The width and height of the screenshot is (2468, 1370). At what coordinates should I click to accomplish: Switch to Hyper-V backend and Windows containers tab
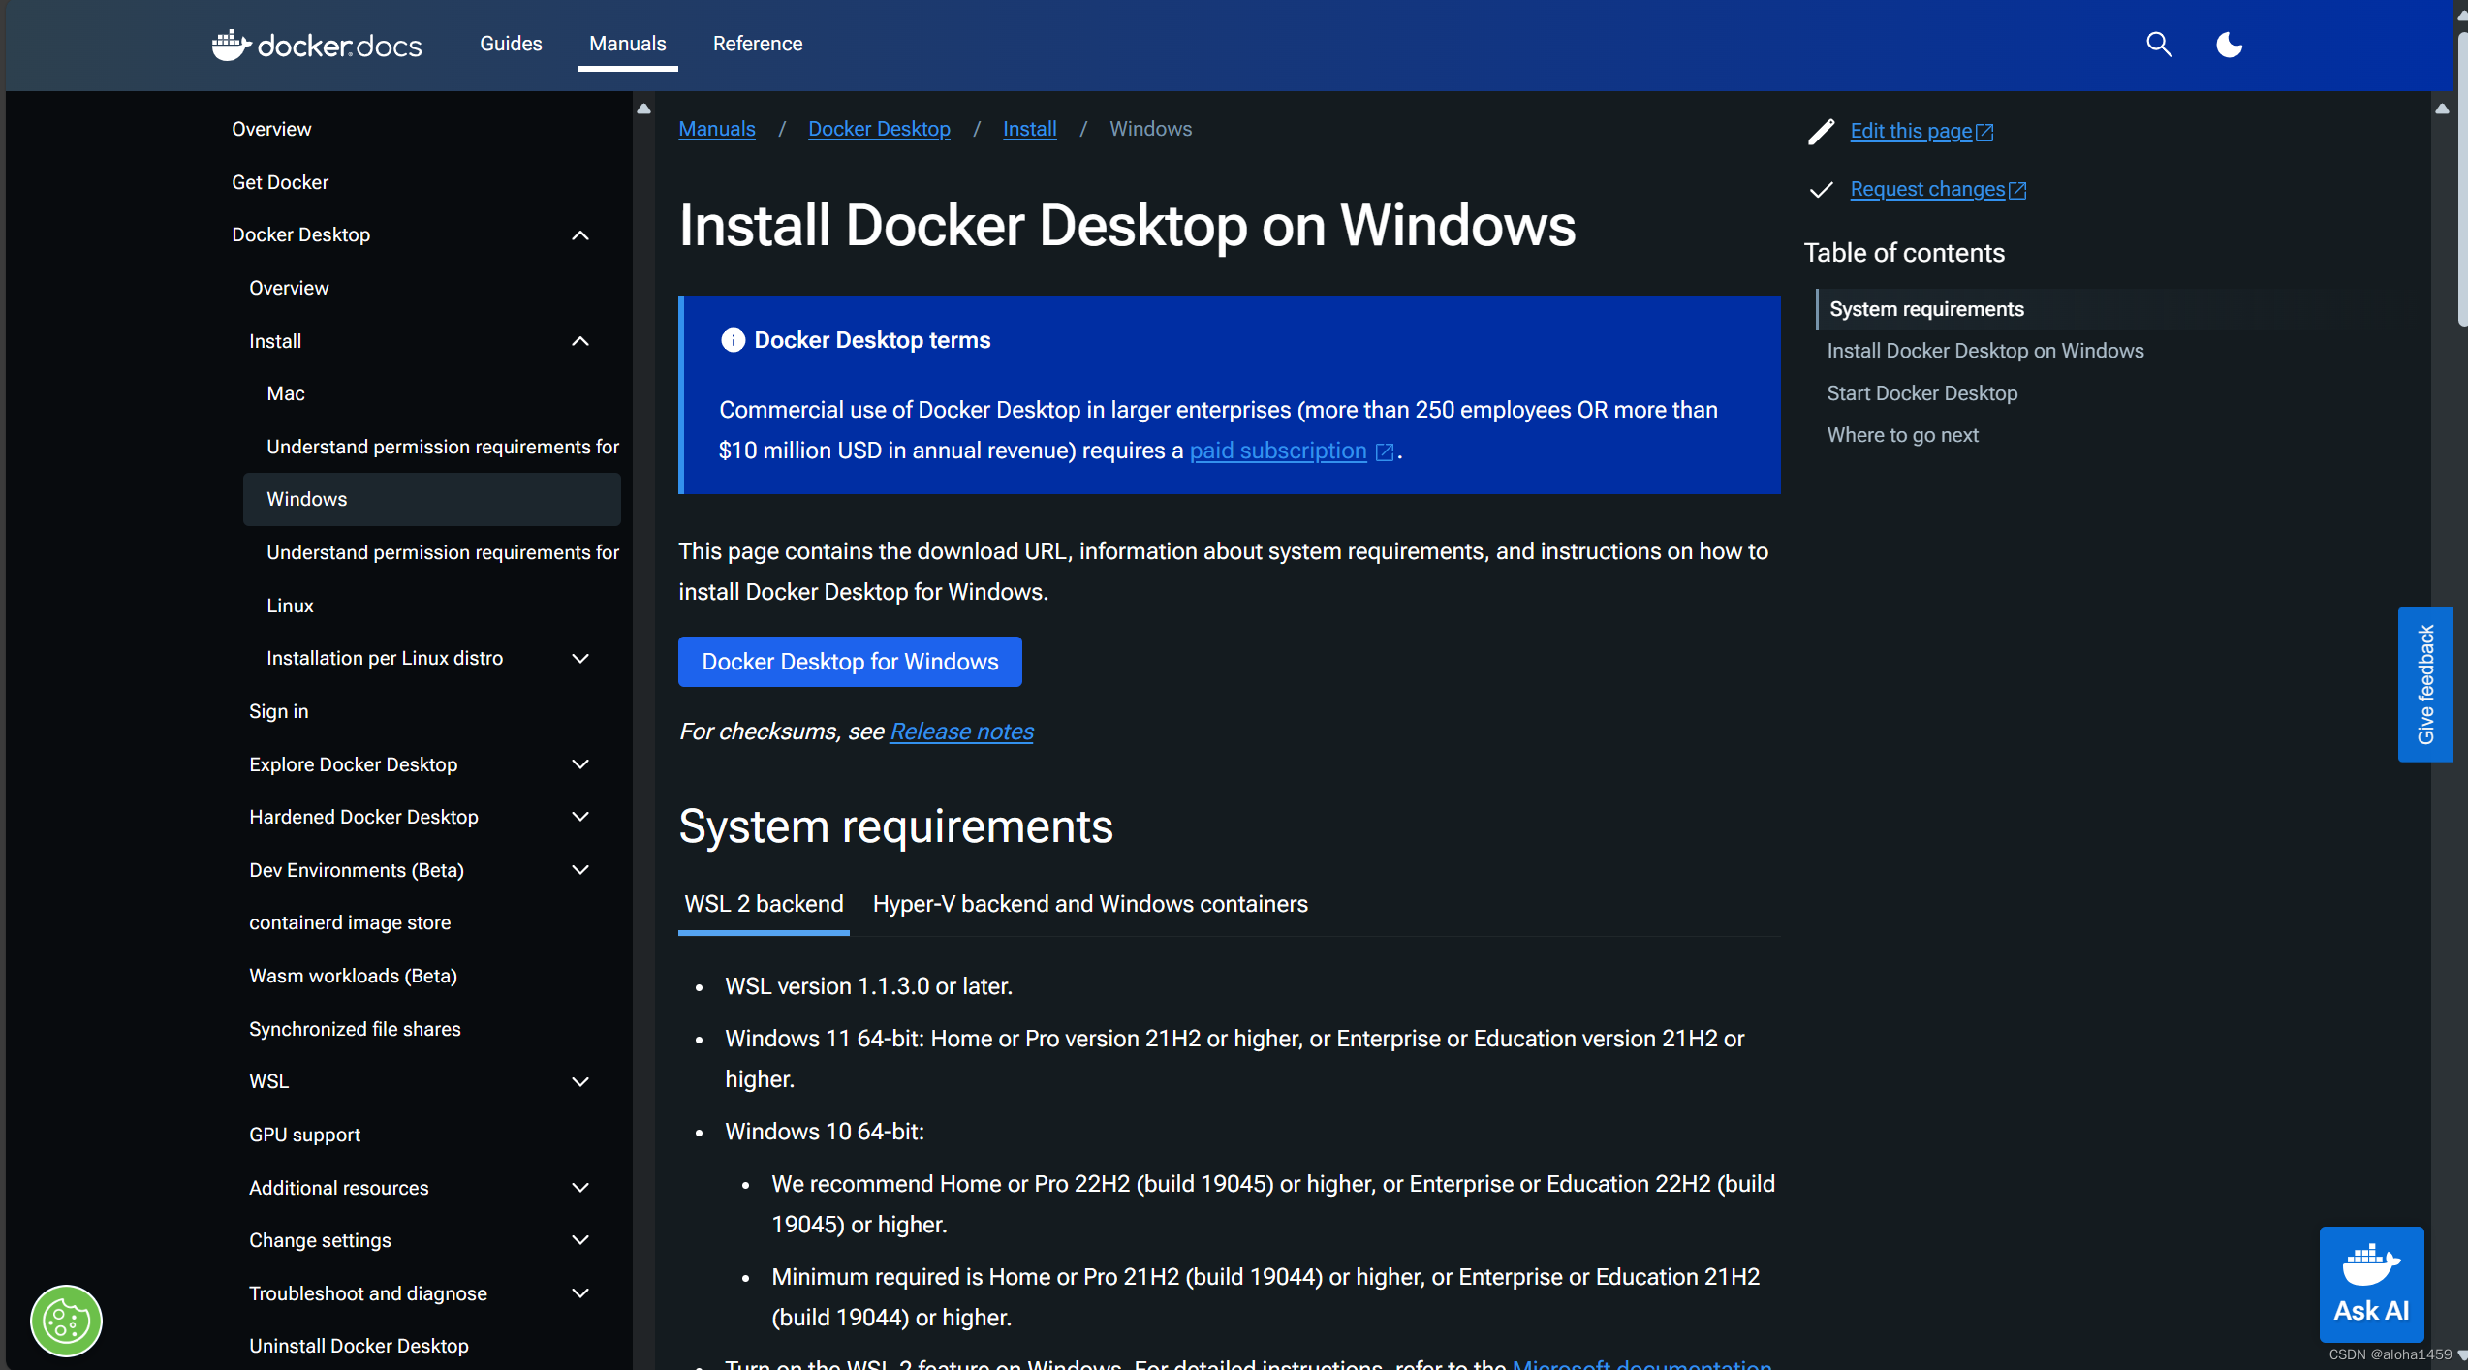(x=1089, y=904)
